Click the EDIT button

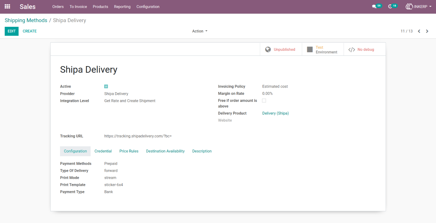tap(11, 31)
